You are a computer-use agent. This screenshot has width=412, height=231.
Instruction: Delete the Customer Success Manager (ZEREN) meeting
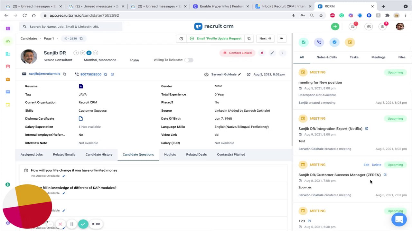pos(377,165)
